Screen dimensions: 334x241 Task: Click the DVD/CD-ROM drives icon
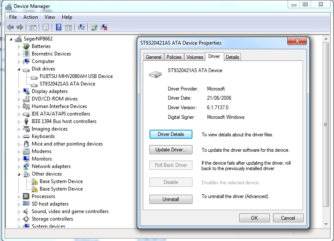(x=26, y=99)
